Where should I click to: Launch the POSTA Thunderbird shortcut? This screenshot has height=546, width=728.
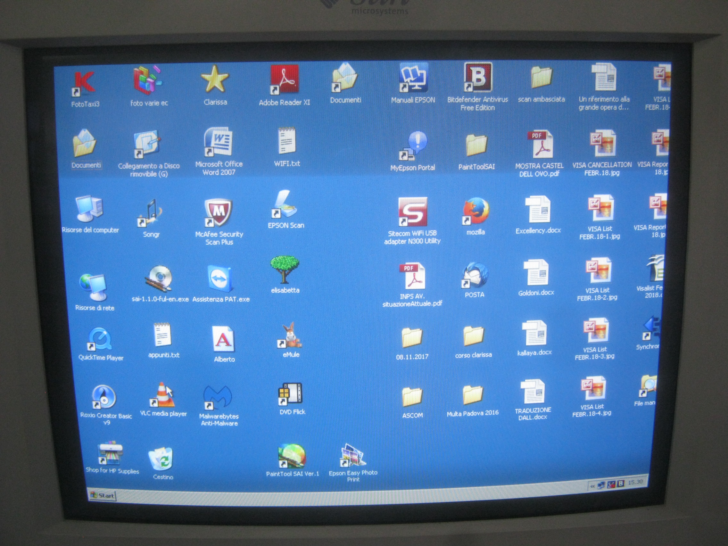point(475,275)
